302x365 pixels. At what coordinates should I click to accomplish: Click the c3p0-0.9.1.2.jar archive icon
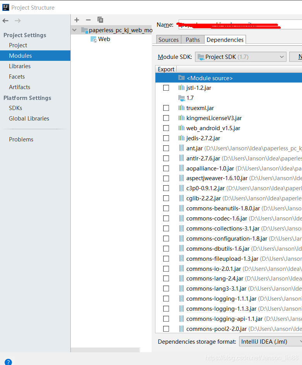[181, 188]
